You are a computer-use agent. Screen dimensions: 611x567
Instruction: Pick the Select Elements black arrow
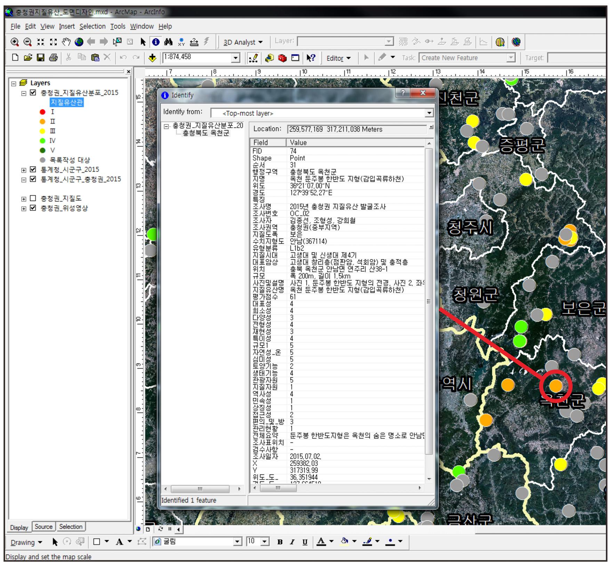pos(143,42)
